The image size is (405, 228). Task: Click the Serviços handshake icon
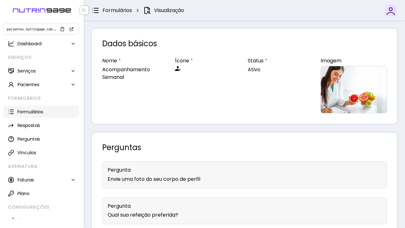(x=11, y=71)
